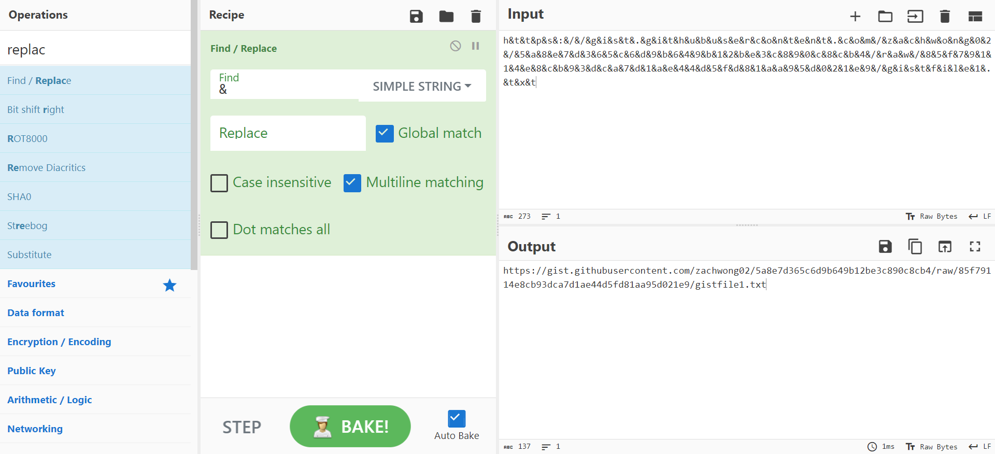Open the output Raw Bytes character encoding
995x454 pixels.
931,447
